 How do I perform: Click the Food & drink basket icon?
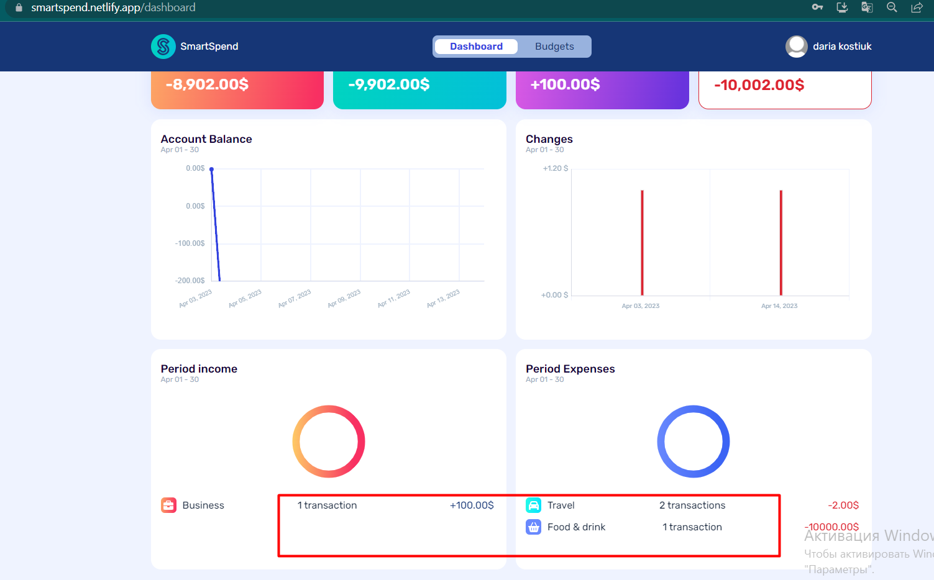pos(533,527)
